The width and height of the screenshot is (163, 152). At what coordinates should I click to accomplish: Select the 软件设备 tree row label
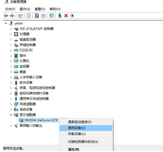[26, 83]
